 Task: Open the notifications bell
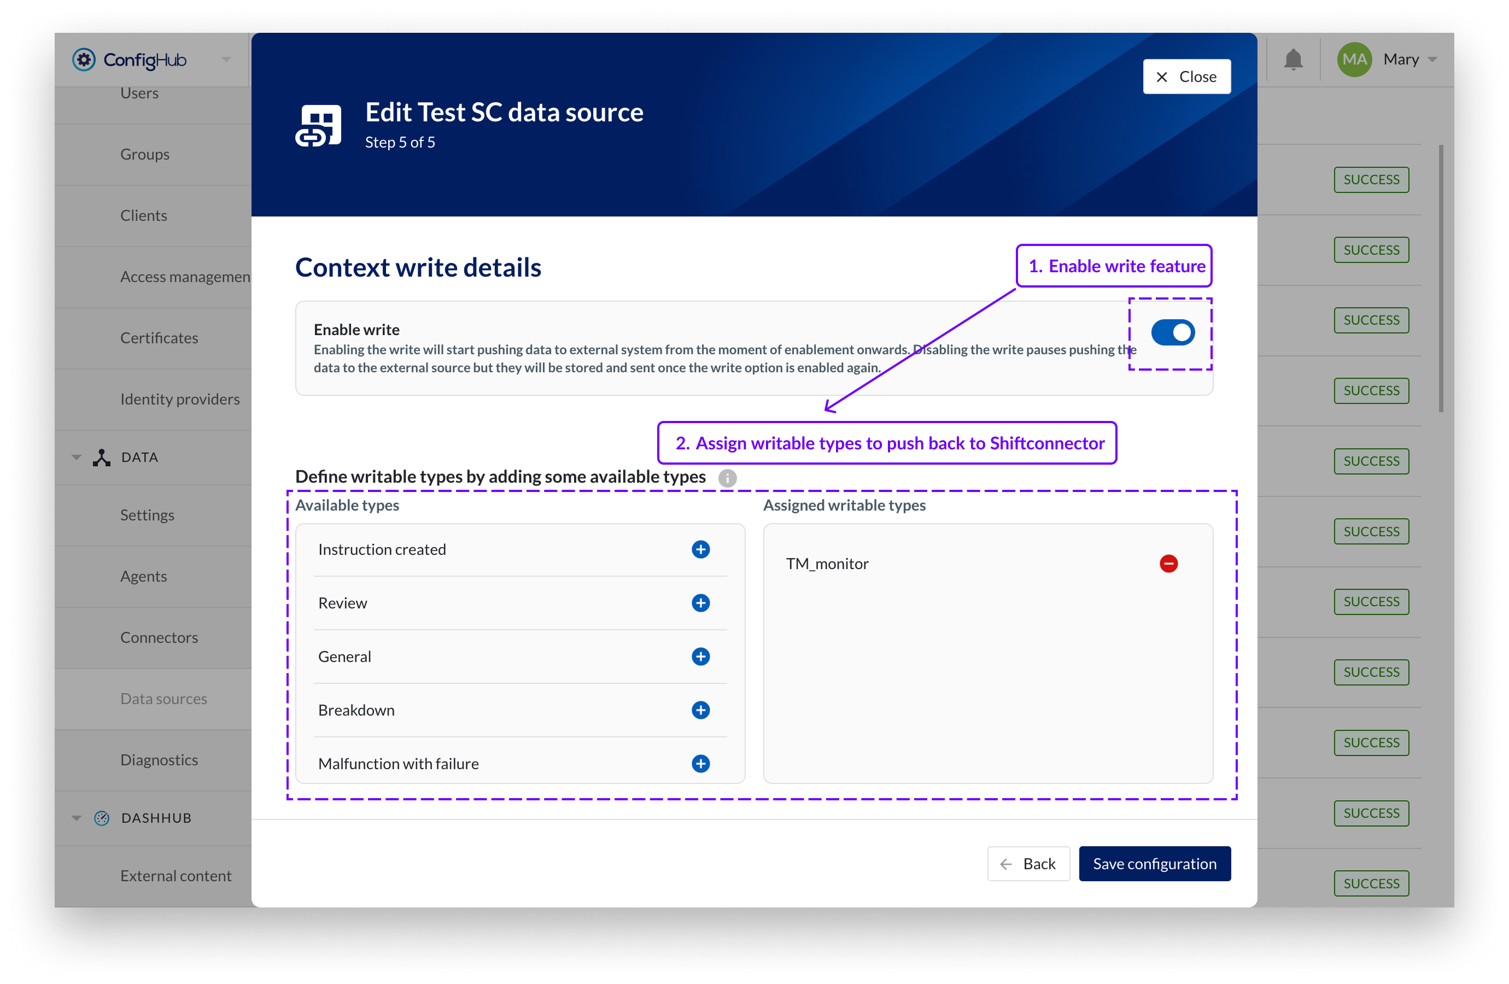[1293, 60]
